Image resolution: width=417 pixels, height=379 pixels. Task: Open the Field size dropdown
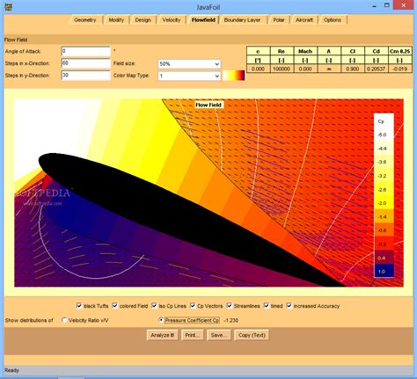189,64
